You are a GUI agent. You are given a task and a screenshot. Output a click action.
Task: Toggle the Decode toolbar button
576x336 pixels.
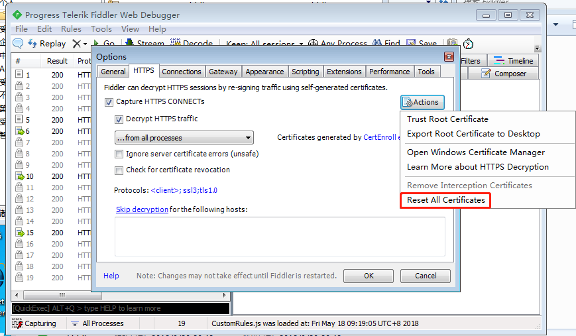192,43
